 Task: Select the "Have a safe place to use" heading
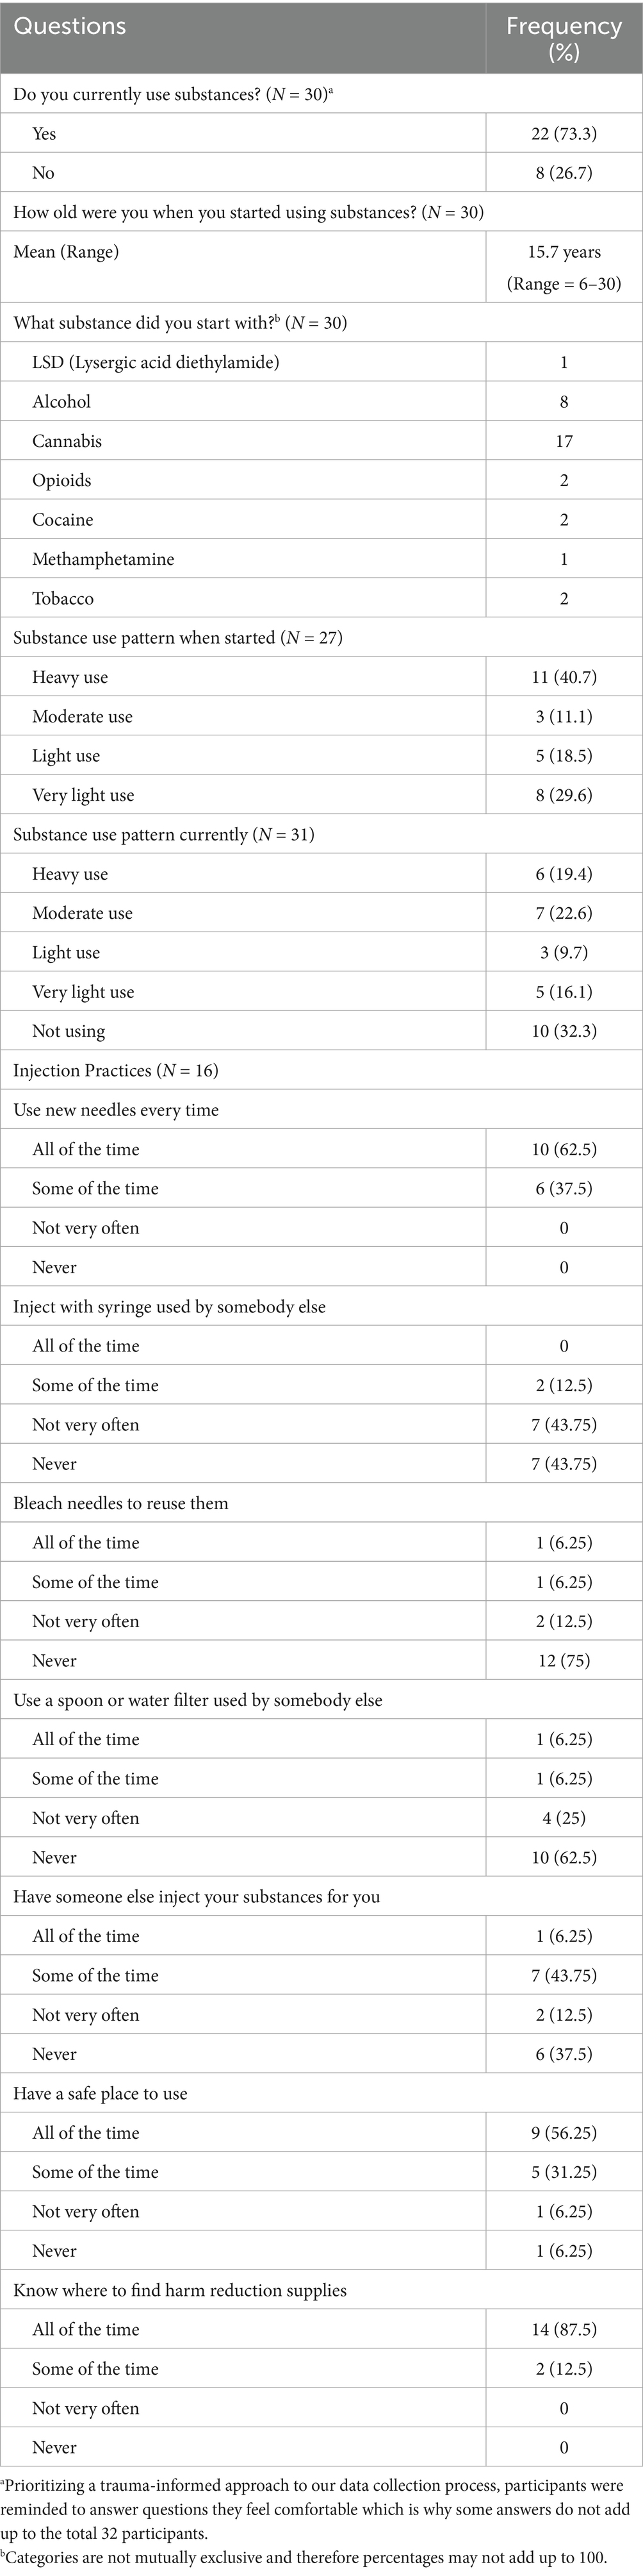coord(100,2093)
